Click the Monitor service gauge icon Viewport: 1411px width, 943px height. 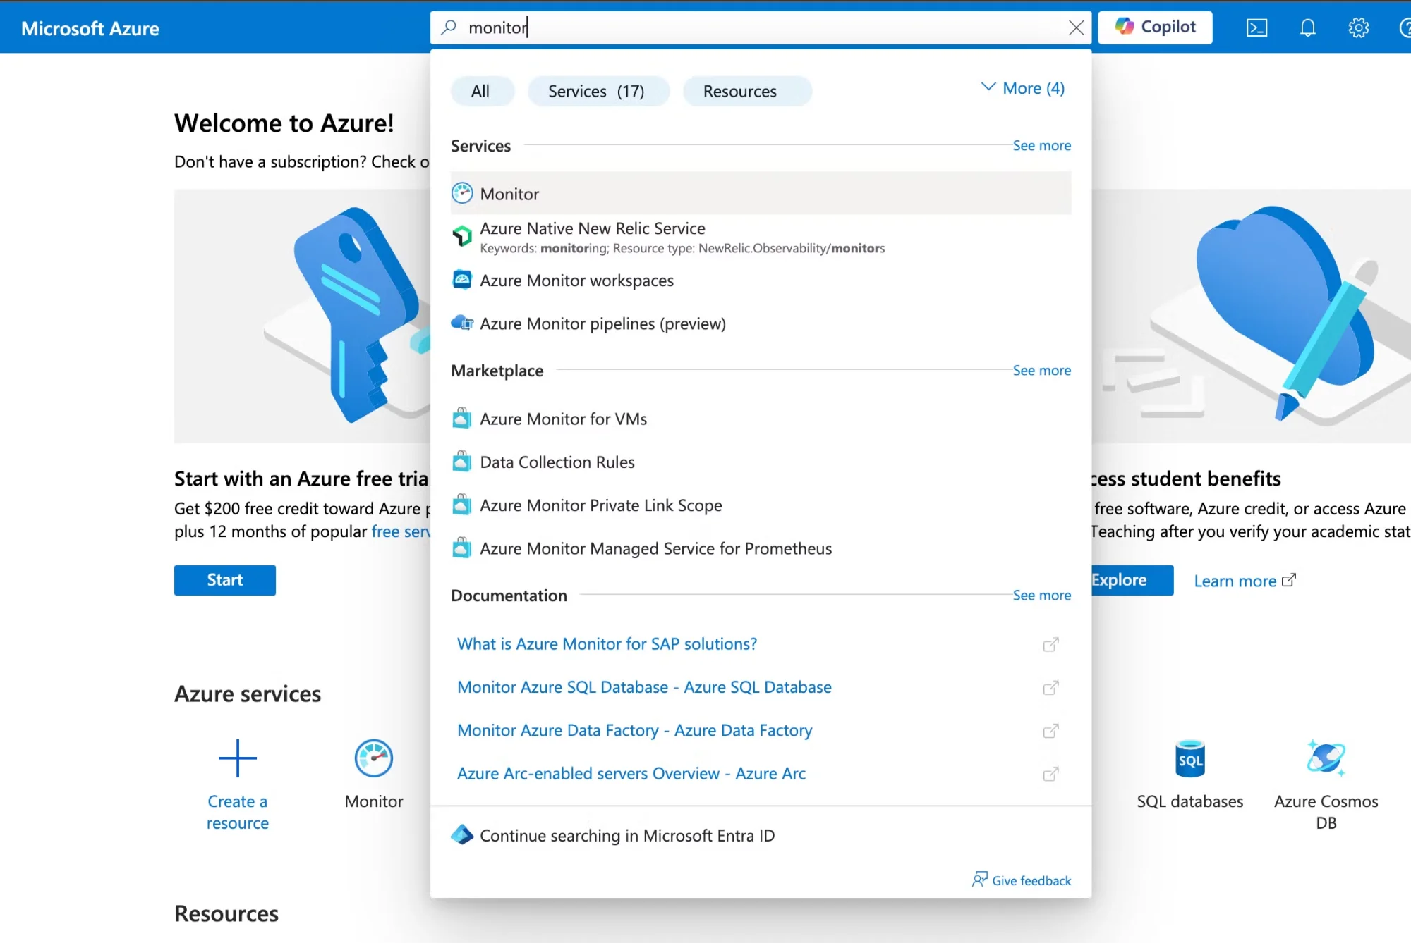[x=462, y=193]
